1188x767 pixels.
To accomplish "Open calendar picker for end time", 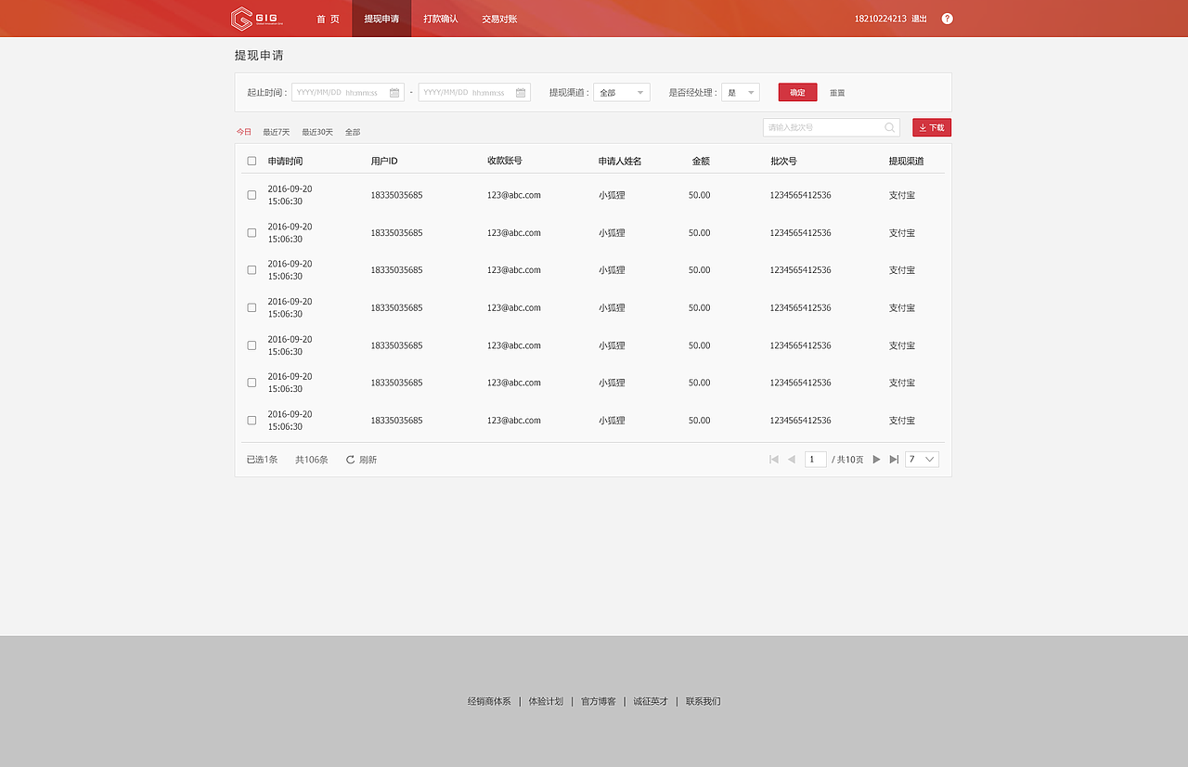I will coord(521,93).
